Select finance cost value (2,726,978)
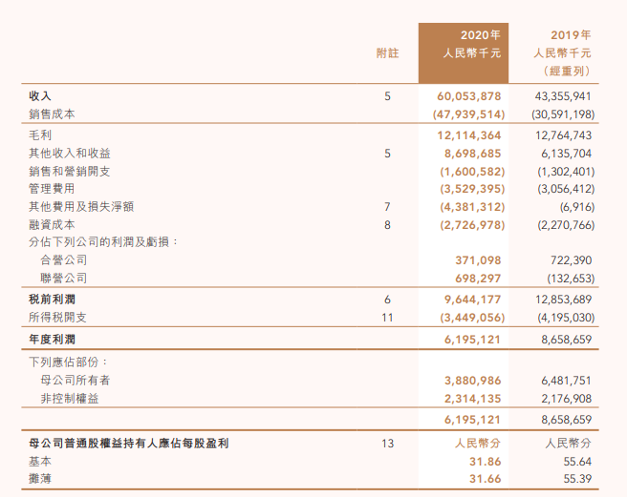Screen dimensions: 627x497 (x=472, y=225)
